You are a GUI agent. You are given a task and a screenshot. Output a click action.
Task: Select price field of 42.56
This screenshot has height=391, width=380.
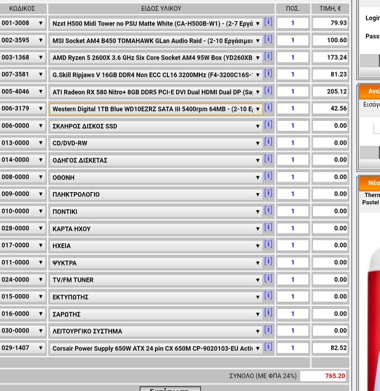[x=330, y=108]
